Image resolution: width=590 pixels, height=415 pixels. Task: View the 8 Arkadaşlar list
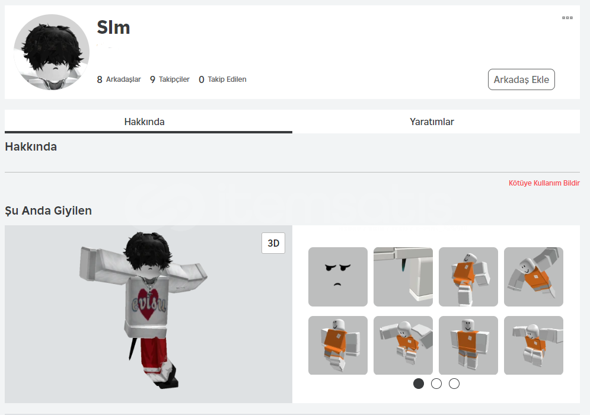click(x=119, y=79)
